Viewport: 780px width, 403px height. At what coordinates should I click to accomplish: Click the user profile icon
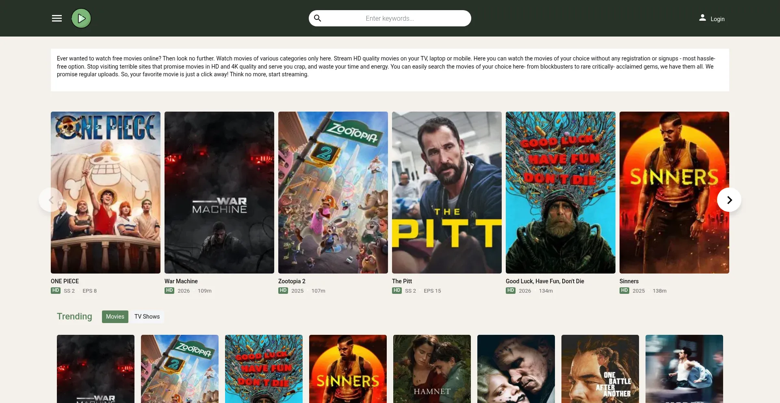pos(702,17)
